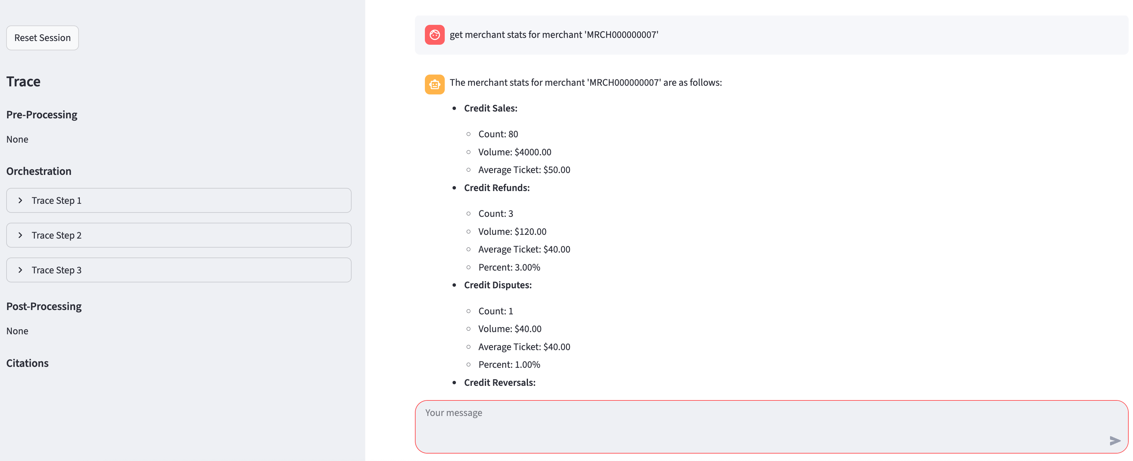Click the send message arrow icon
1133x461 pixels.
1115,440
